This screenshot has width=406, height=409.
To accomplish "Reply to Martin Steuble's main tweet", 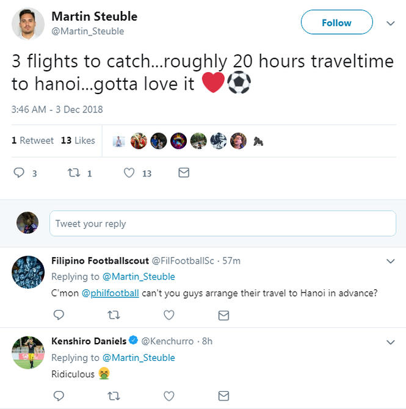I will (x=18, y=173).
